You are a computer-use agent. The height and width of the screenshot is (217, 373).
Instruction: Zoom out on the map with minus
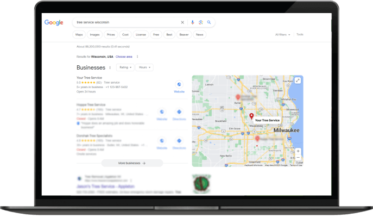[x=298, y=158]
